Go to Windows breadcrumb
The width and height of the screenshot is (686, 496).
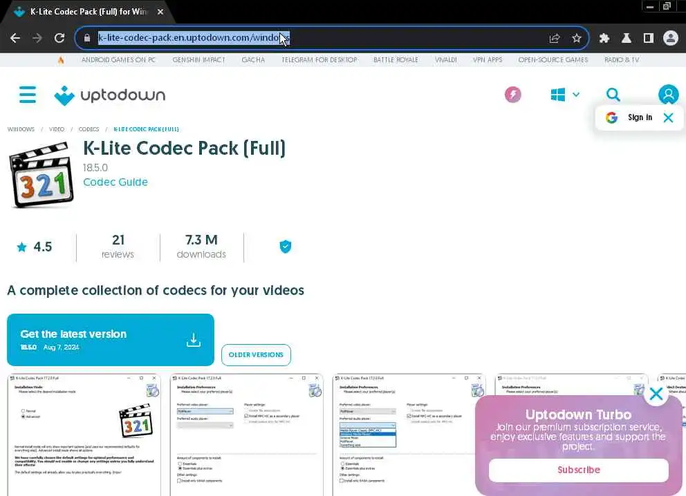21,129
